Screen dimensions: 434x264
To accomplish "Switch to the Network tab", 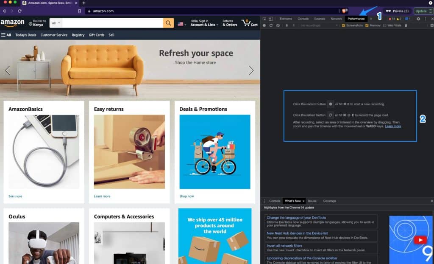I will (x=336, y=19).
